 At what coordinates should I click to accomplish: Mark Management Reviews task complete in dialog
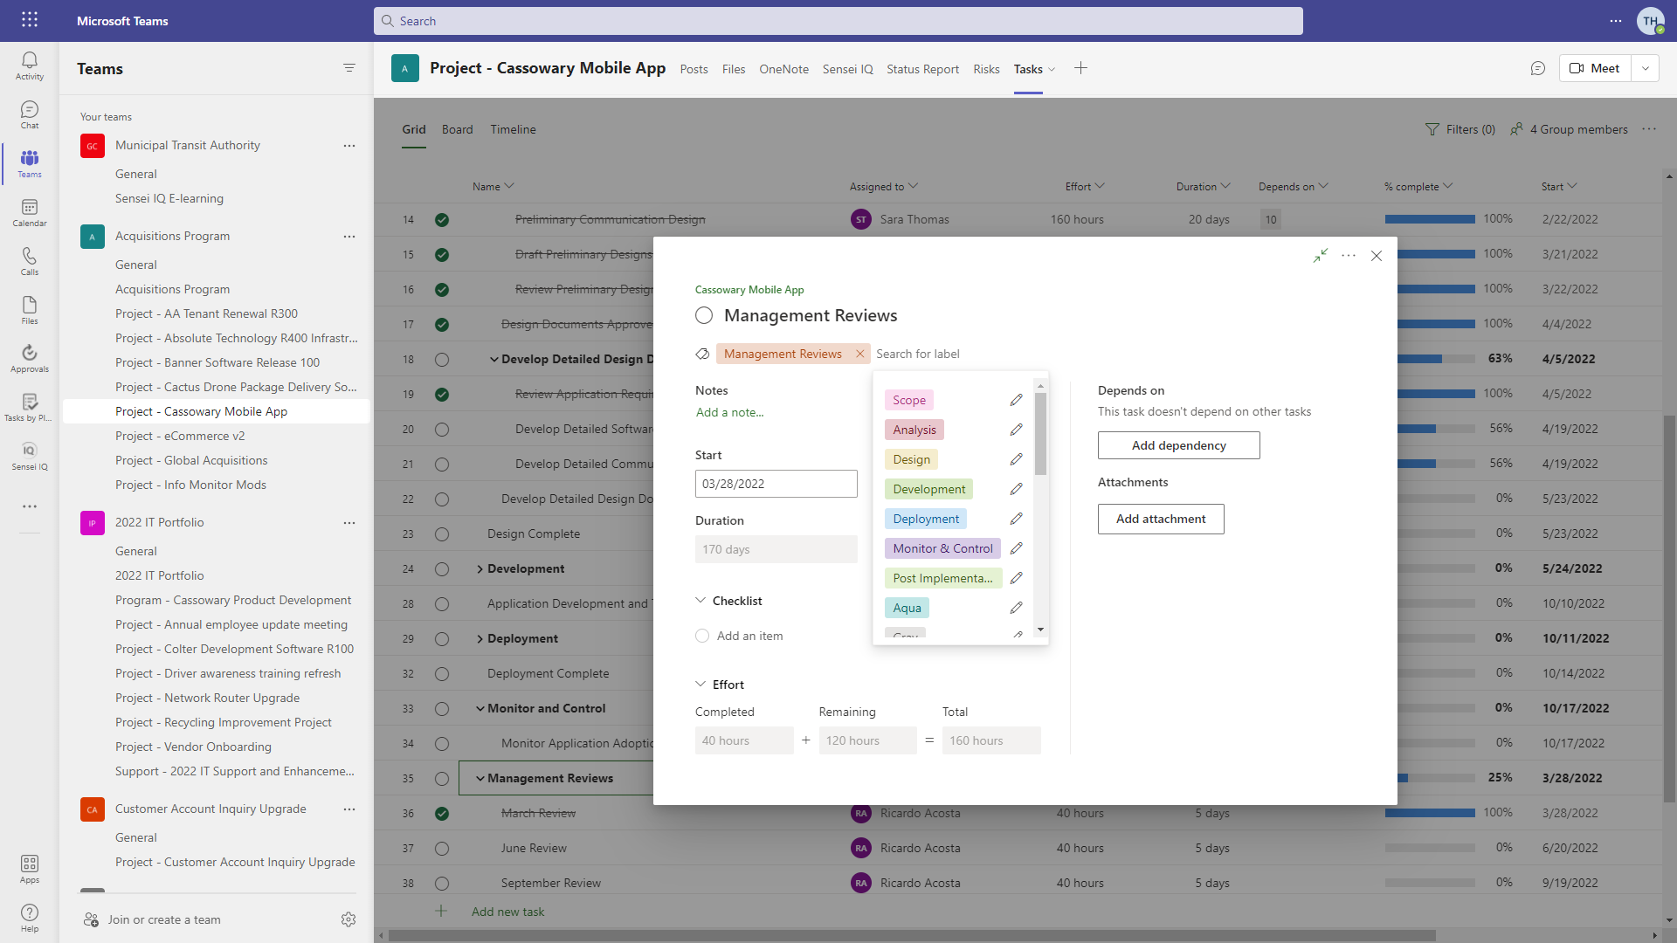click(x=704, y=315)
